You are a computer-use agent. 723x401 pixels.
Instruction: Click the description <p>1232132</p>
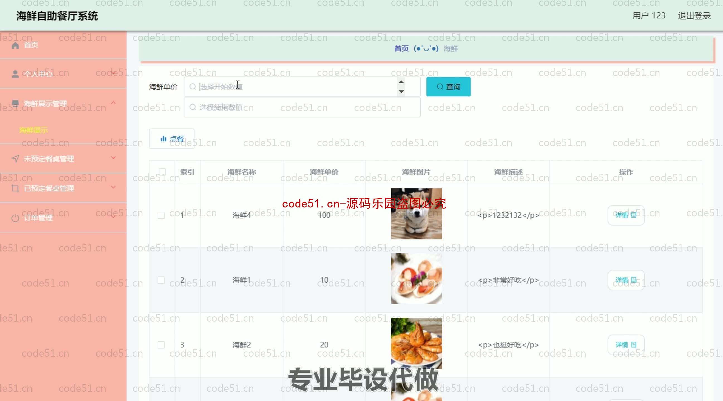tap(508, 215)
